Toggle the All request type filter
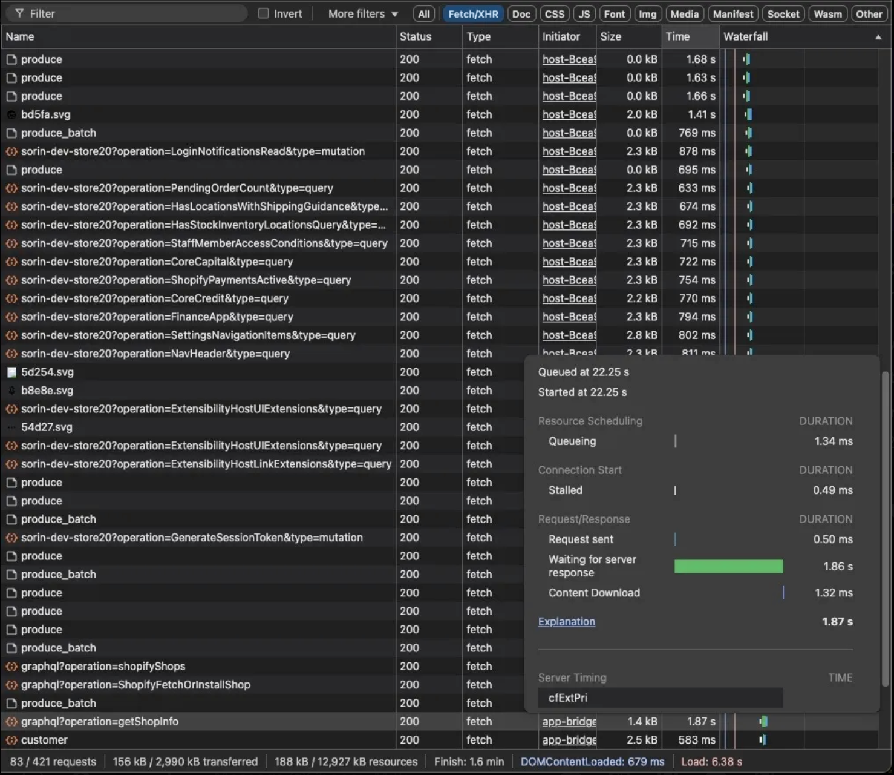Image resolution: width=894 pixels, height=775 pixels. [424, 14]
